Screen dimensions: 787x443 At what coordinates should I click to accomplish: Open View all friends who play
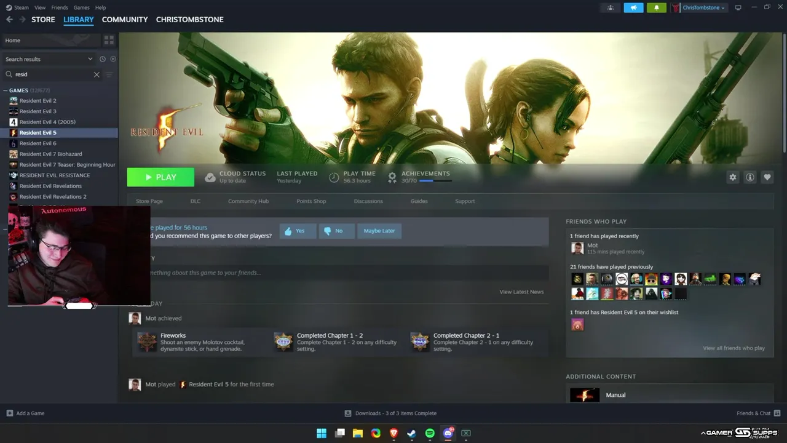pyautogui.click(x=734, y=348)
